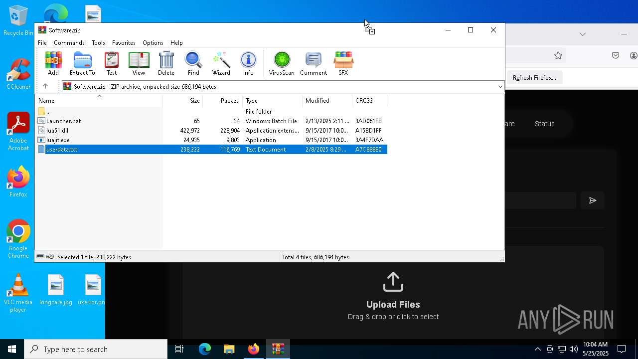Open Recycle Bin desktop icon

pos(18,21)
